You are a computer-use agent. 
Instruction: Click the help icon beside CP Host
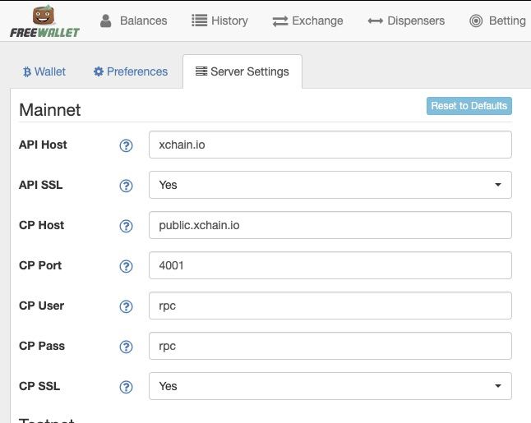(126, 226)
